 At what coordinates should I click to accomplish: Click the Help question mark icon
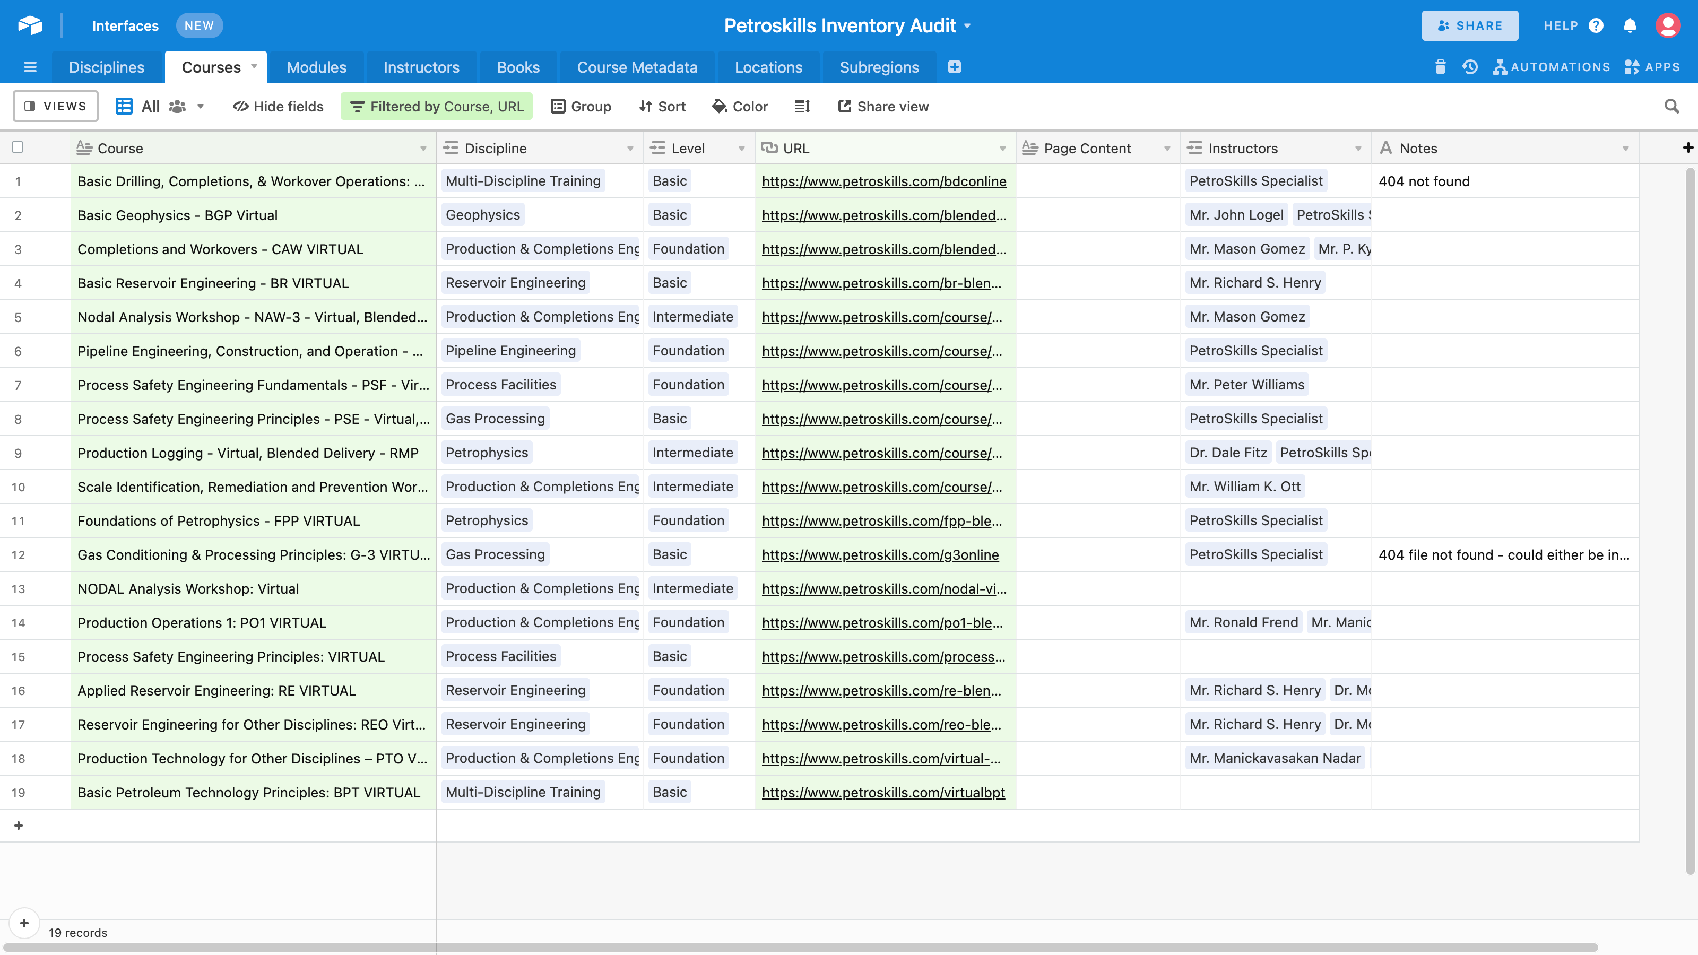coord(1596,25)
